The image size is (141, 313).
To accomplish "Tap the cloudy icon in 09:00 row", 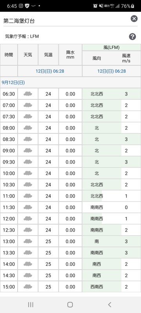I will [x=28, y=151].
